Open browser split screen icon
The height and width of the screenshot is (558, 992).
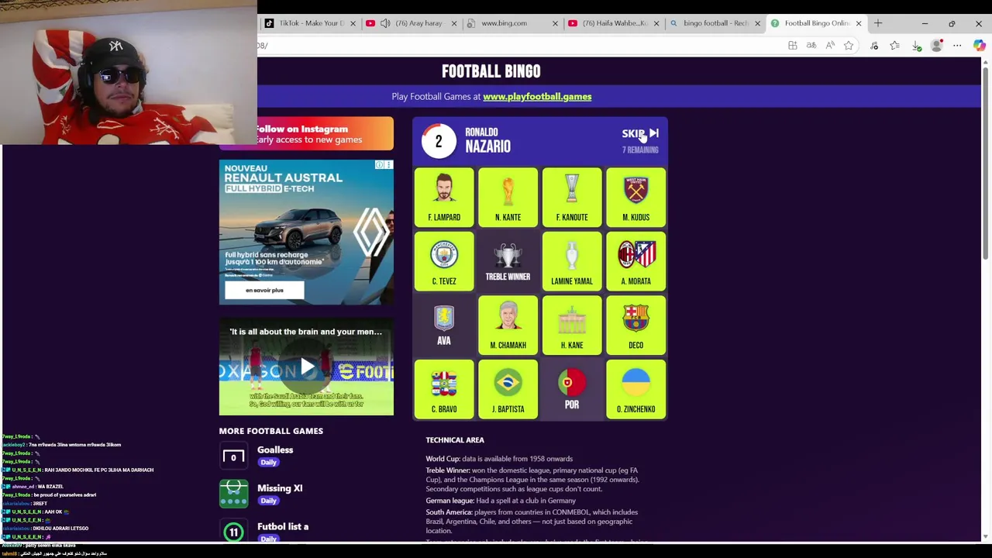click(x=793, y=46)
